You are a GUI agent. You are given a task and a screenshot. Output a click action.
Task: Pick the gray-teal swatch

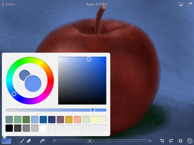click(x=9, y=120)
